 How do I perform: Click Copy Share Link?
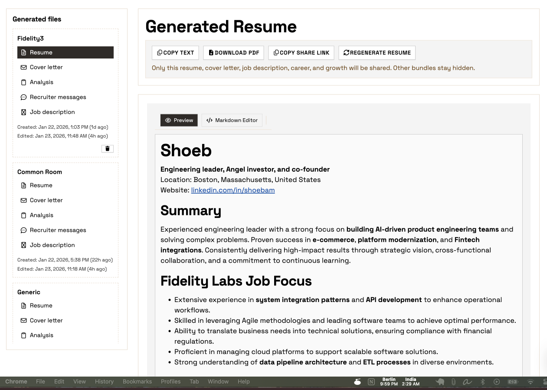(301, 52)
